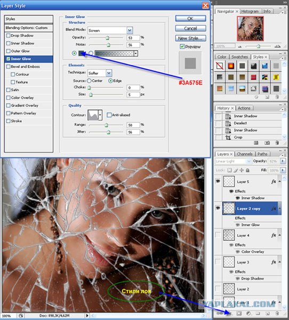Click the zoom out icon in Navigator panel
Viewport: 289px width, 320px height.
[240, 46]
